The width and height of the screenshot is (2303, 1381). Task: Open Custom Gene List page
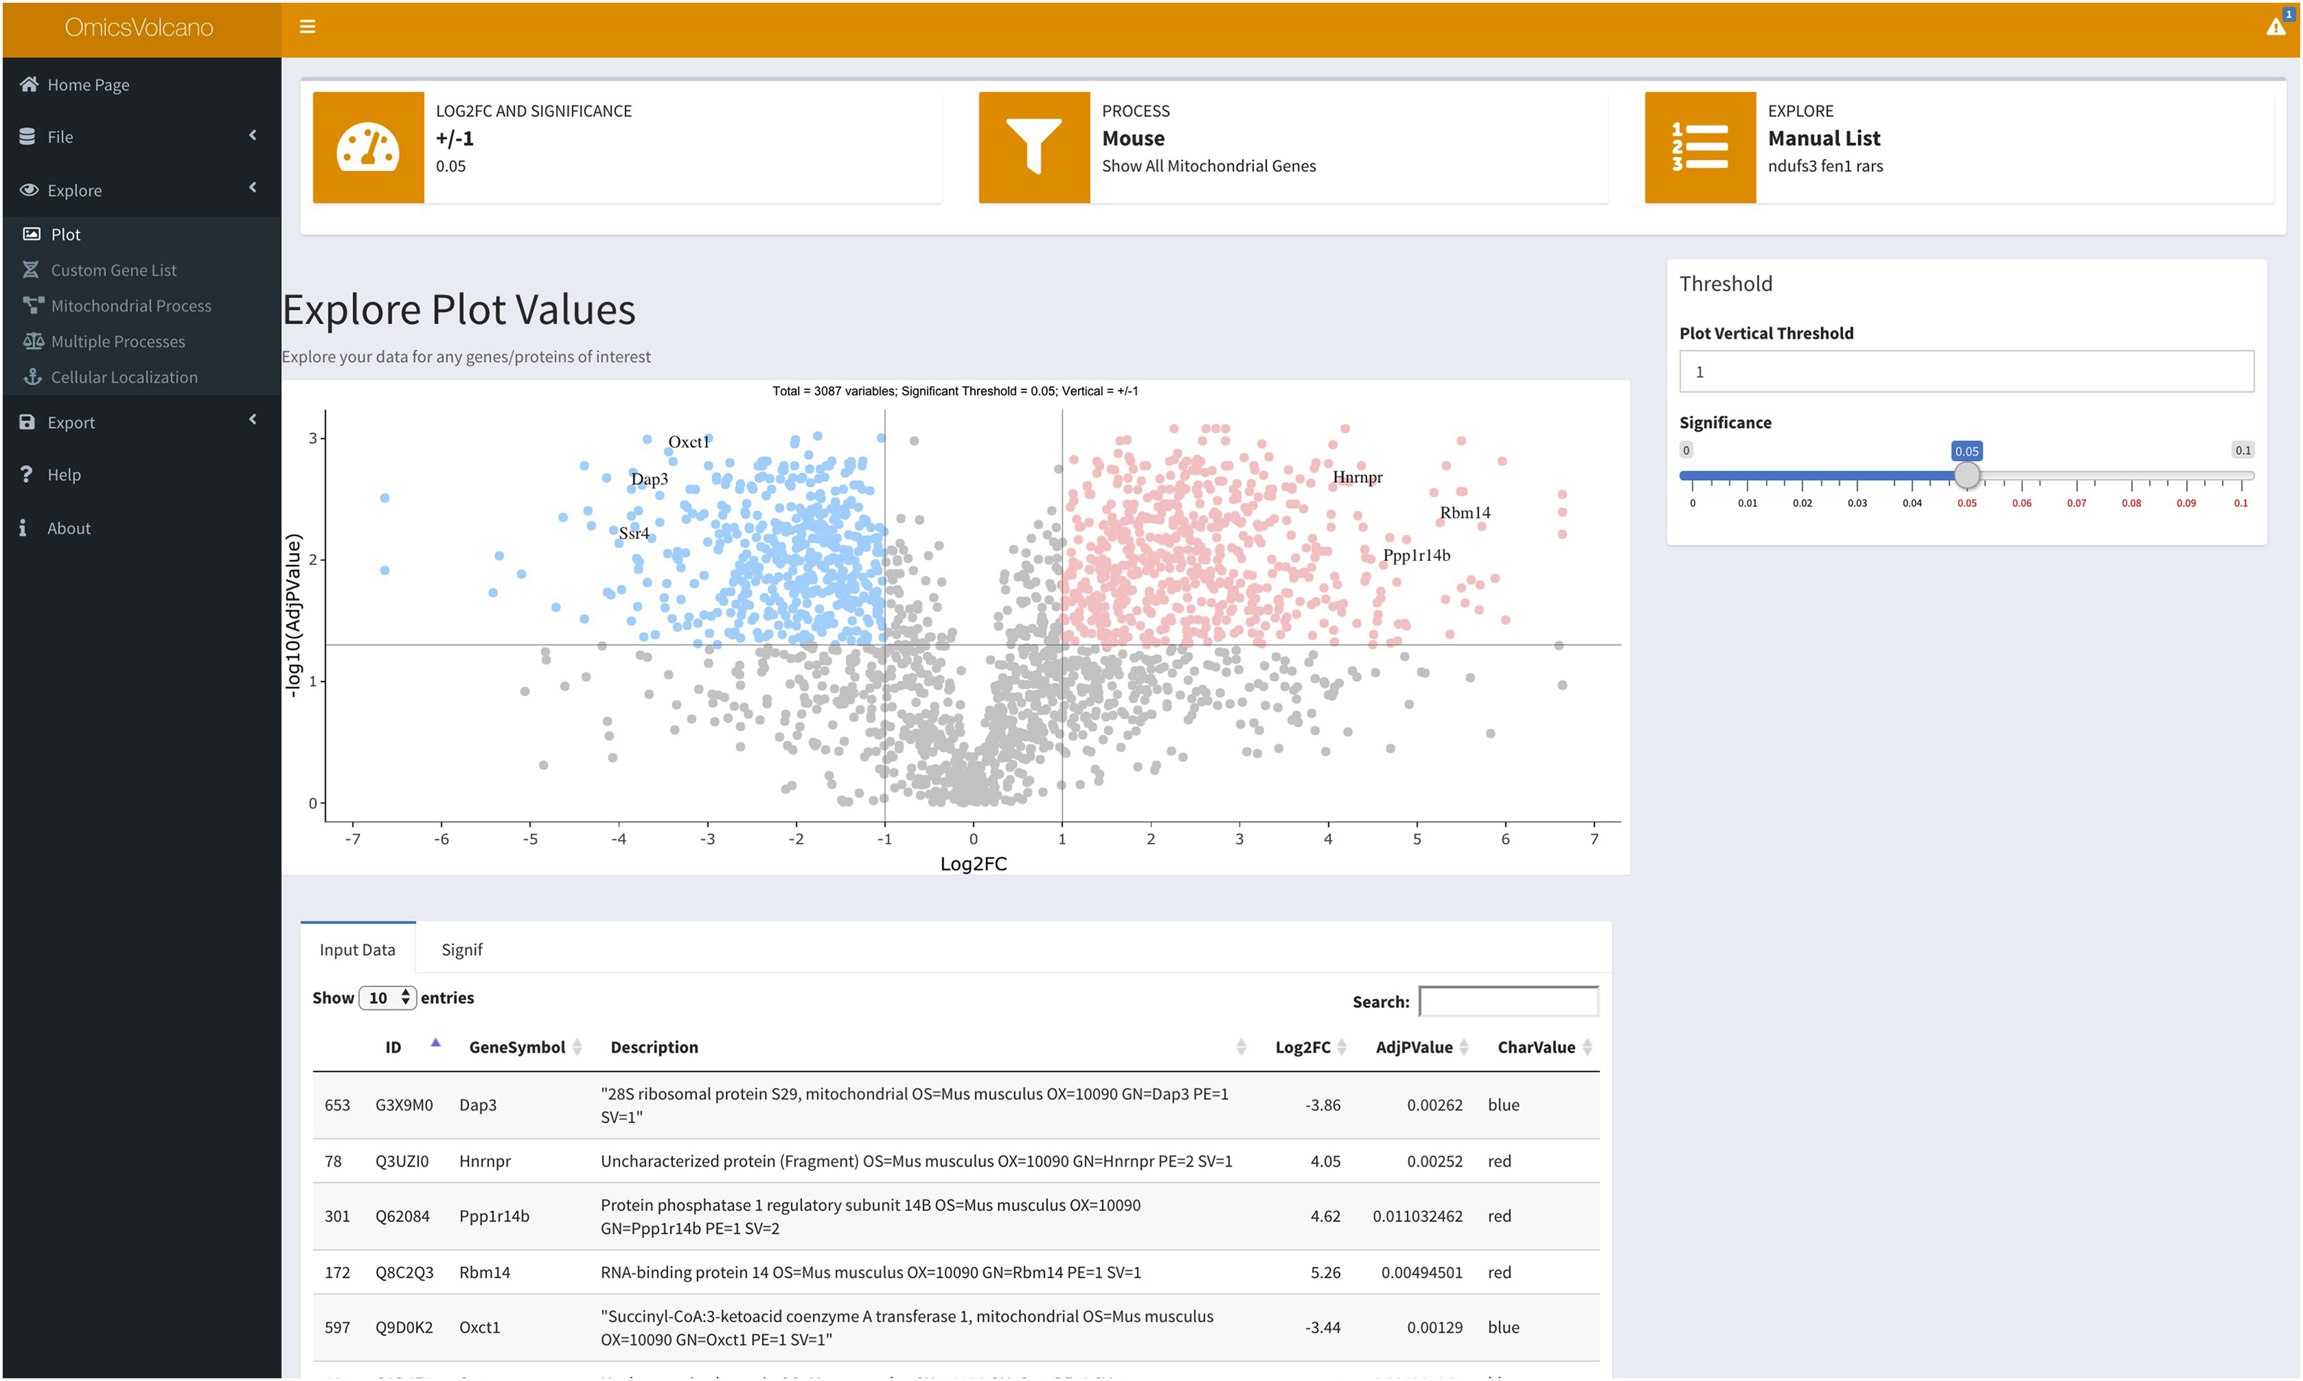coord(113,270)
